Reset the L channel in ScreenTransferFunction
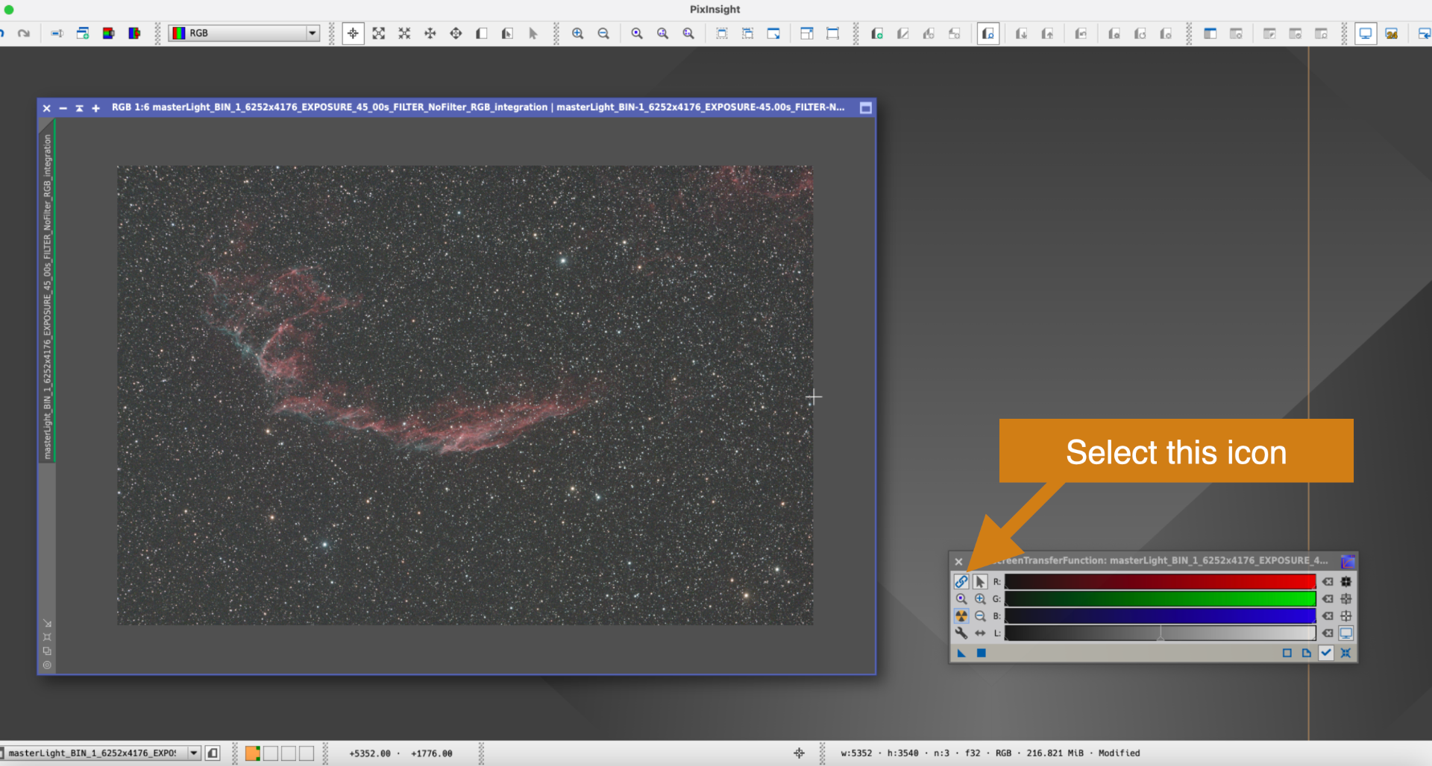 tap(1328, 633)
